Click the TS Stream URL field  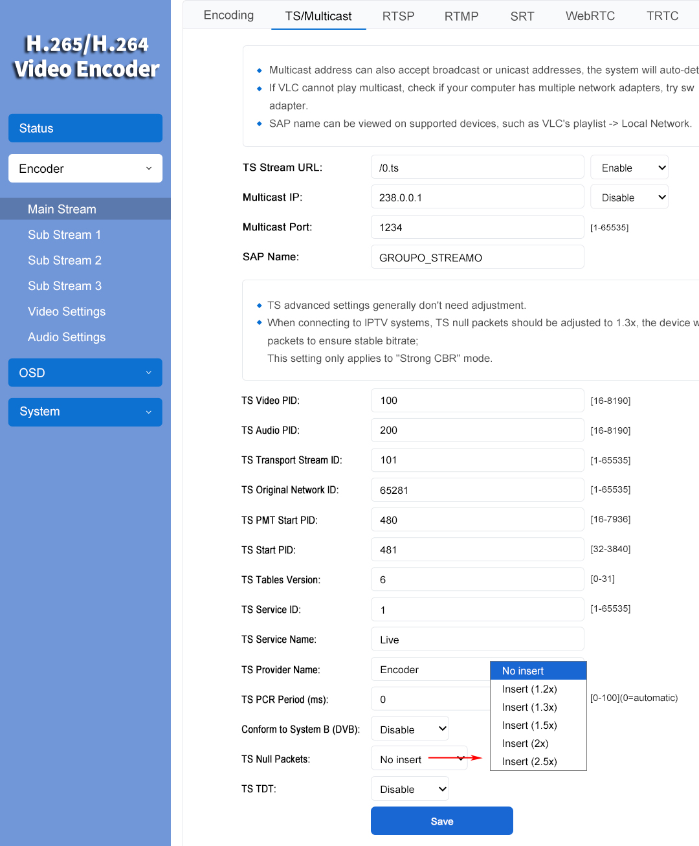point(478,168)
